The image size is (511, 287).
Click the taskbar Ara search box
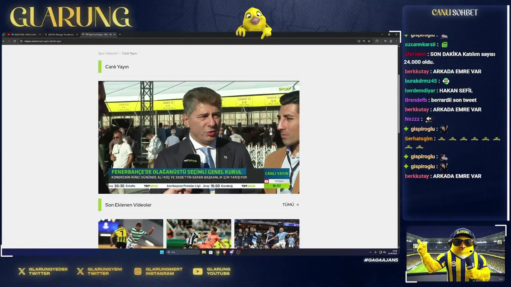coord(183,252)
